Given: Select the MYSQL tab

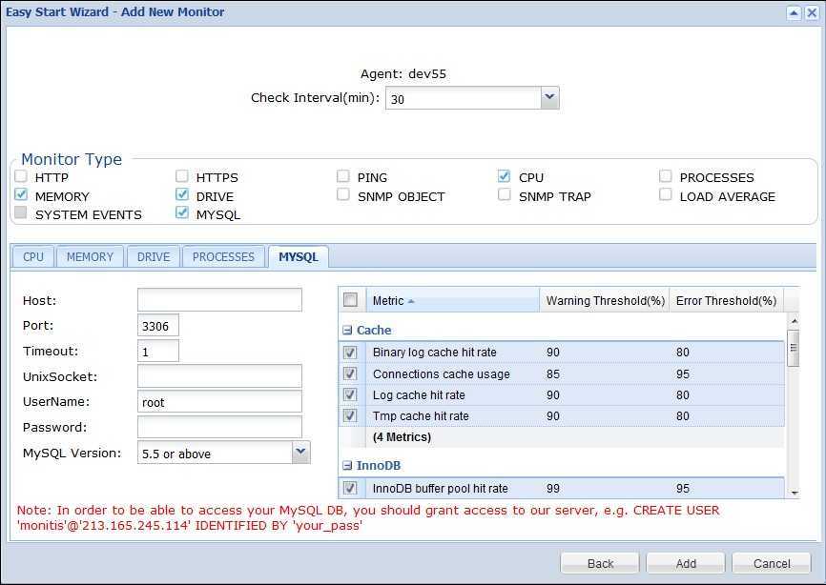Looking at the screenshot, I should 299,256.
